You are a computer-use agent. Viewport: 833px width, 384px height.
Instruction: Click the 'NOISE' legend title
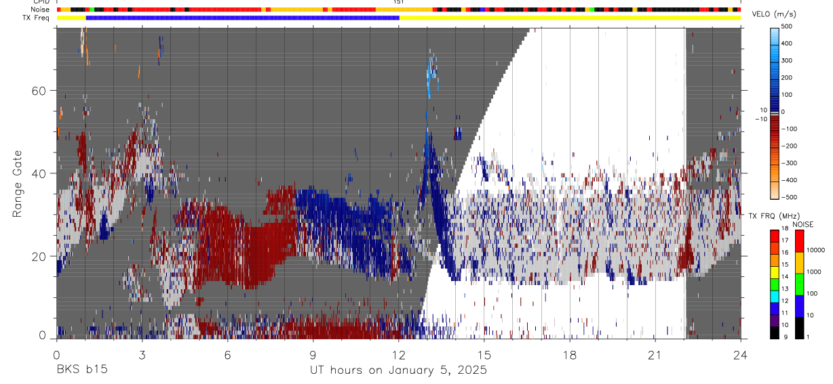click(803, 224)
